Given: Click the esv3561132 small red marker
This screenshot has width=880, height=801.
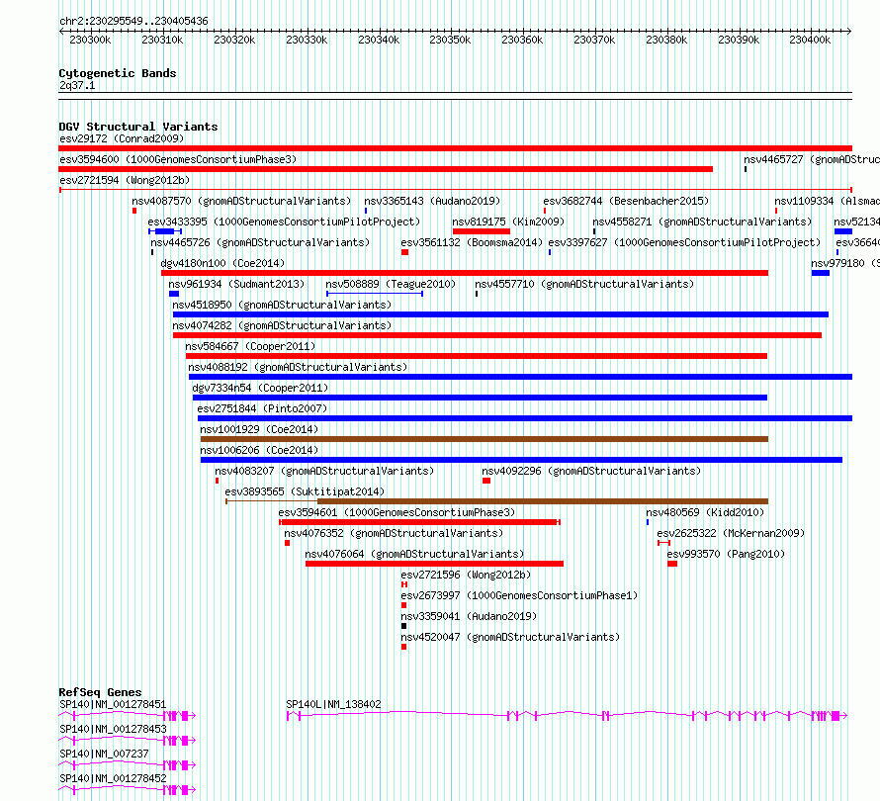Looking at the screenshot, I should point(404,252).
